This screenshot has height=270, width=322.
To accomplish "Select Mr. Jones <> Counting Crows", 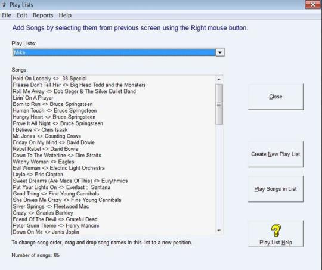I will 114,136.
